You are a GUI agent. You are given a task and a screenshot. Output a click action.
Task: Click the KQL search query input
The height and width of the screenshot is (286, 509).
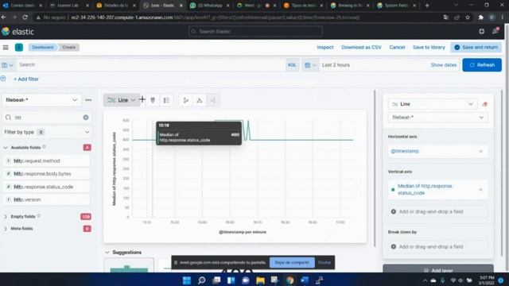[x=151, y=65]
